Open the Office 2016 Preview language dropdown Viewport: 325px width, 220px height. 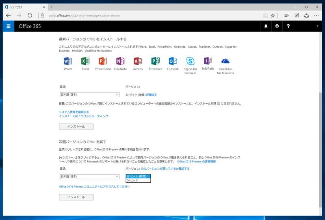[89, 177]
